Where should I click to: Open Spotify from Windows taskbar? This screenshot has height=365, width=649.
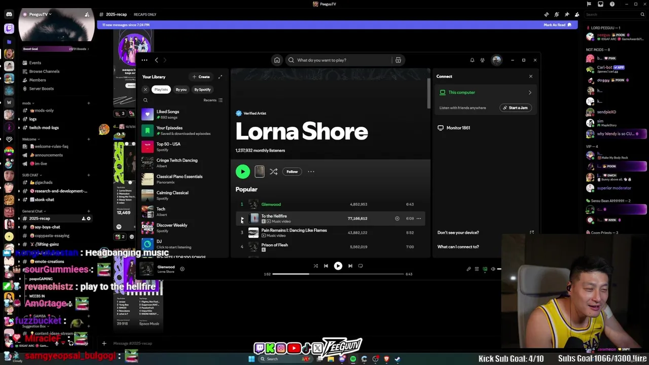pyautogui.click(x=353, y=359)
